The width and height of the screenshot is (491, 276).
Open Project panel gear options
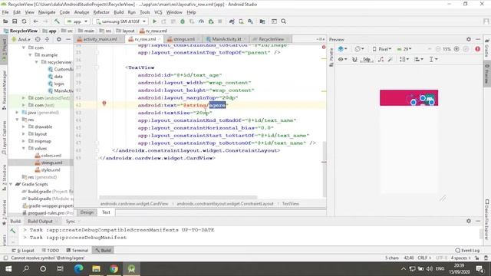(x=59, y=39)
